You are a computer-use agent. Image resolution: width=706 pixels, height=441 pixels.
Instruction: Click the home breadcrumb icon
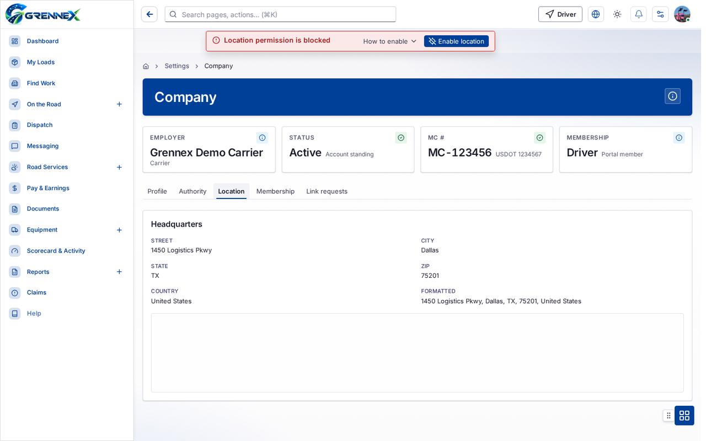[146, 66]
